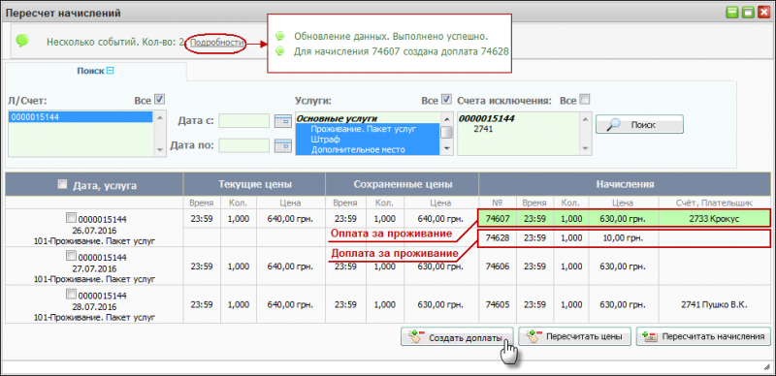Check the row dated 26.07.2016
776x376 pixels.
[71, 217]
